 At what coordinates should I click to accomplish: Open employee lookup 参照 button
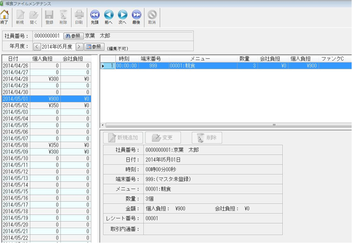[x=73, y=36]
